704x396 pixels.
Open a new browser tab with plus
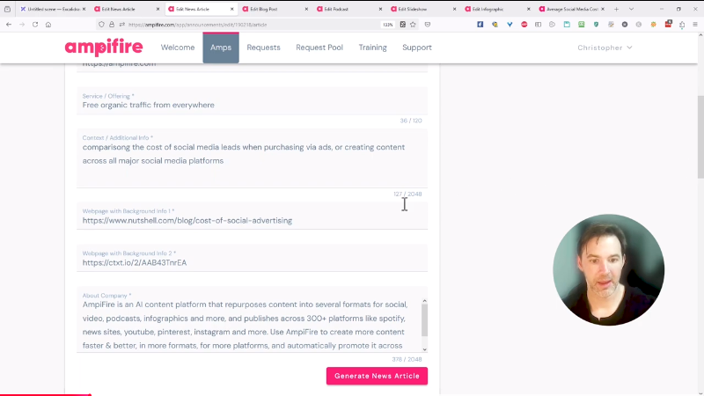pyautogui.click(x=617, y=9)
